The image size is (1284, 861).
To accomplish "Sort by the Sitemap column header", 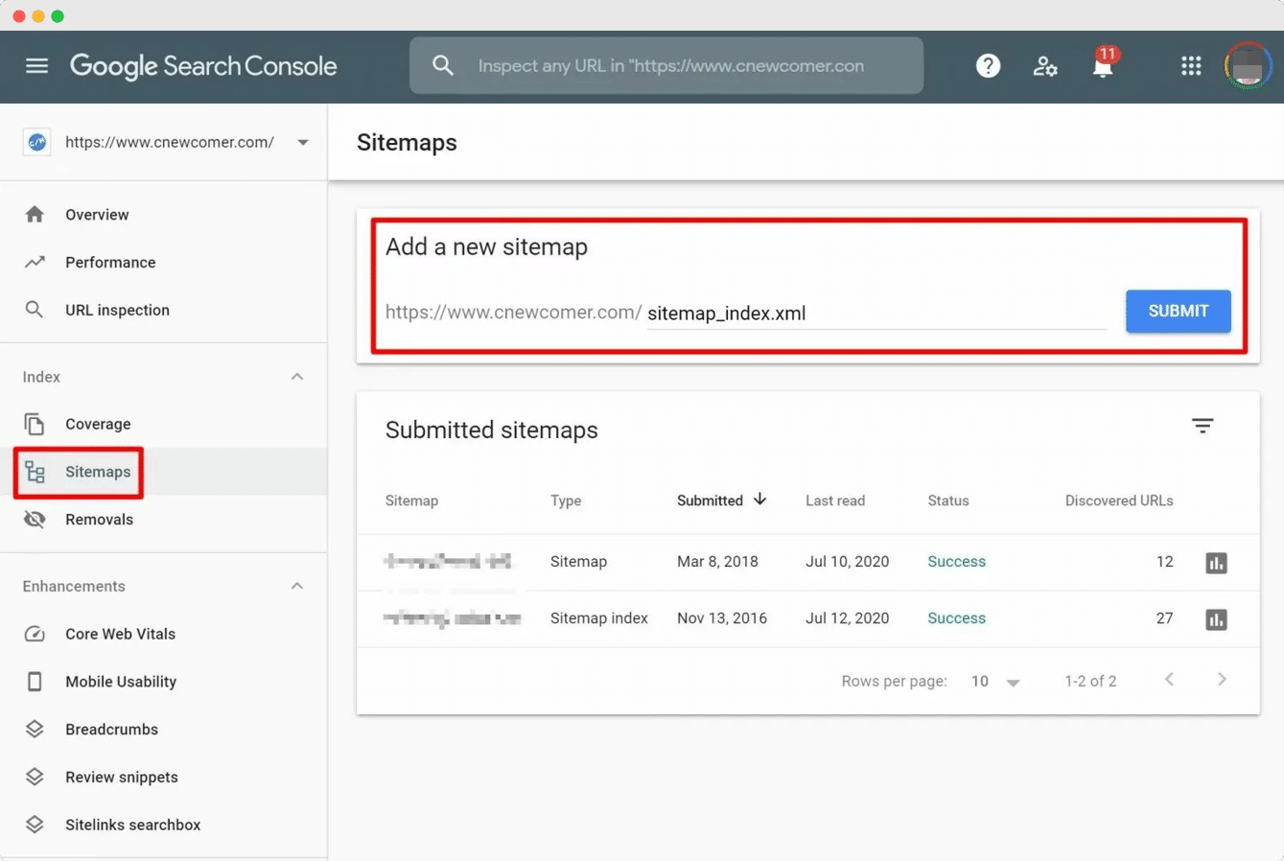I will 411,500.
